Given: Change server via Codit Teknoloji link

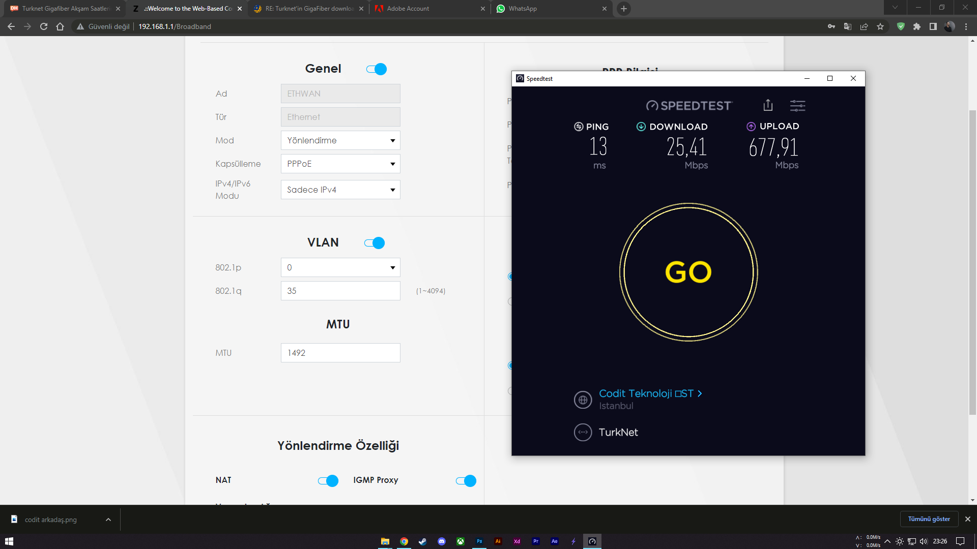Looking at the screenshot, I should [x=650, y=393].
